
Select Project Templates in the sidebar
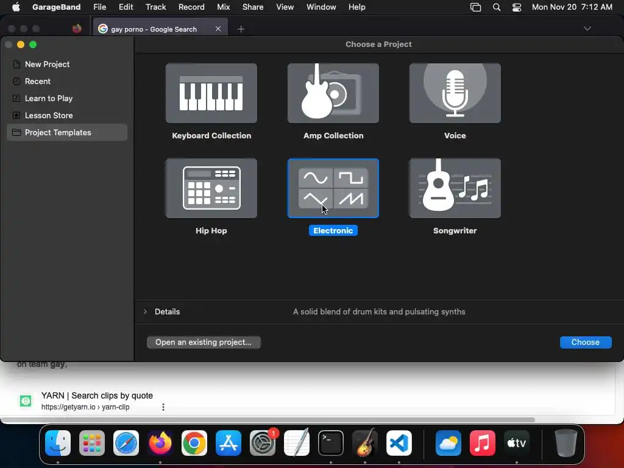(x=67, y=132)
